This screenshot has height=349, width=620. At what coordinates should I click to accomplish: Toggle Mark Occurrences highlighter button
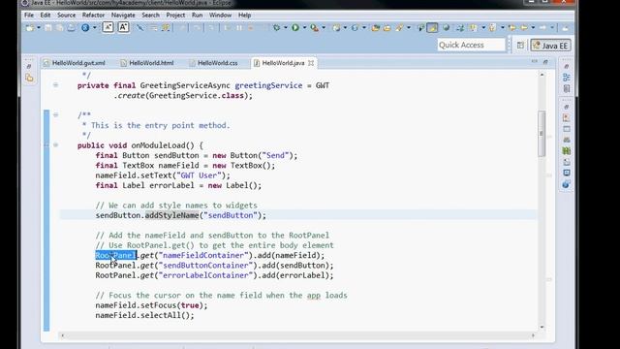(432, 28)
